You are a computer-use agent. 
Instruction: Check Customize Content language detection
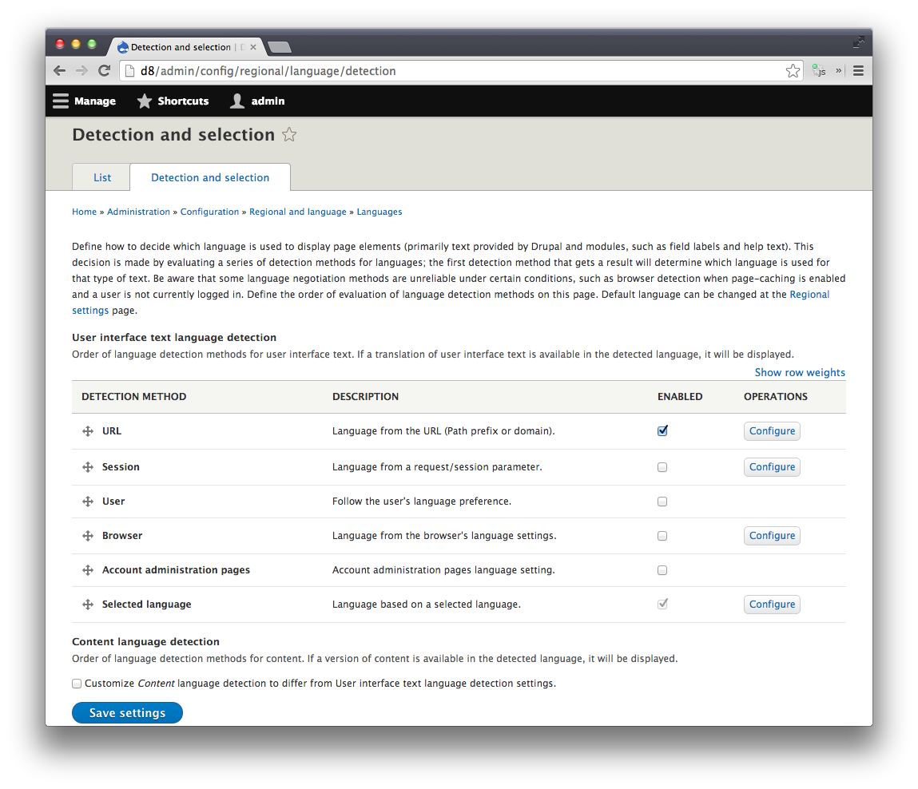coord(77,683)
